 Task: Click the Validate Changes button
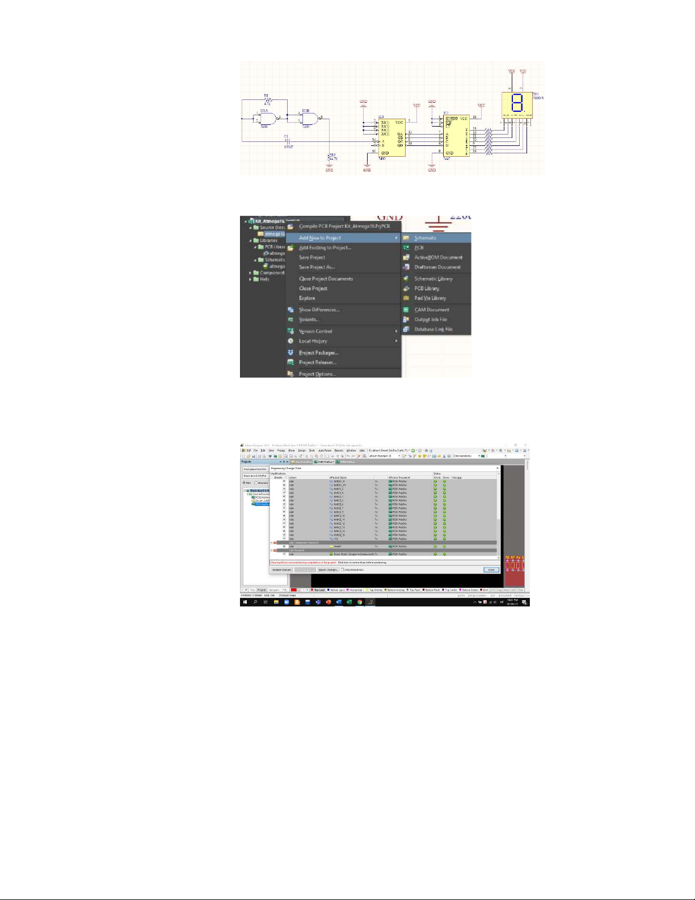coord(281,570)
